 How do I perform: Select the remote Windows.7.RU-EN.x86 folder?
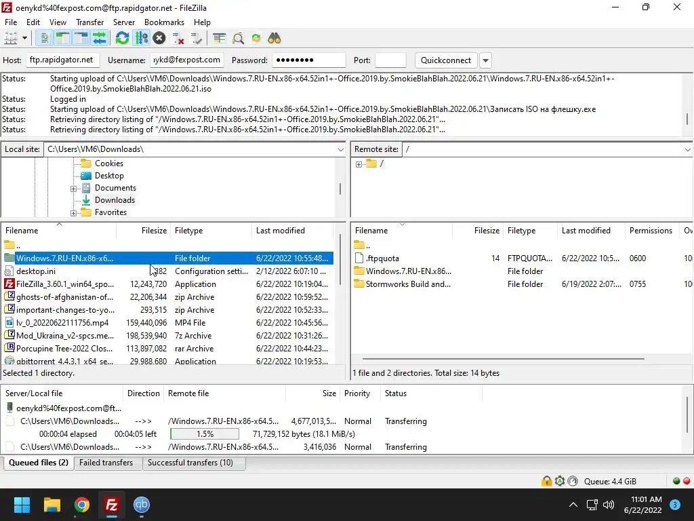click(523, 271)
